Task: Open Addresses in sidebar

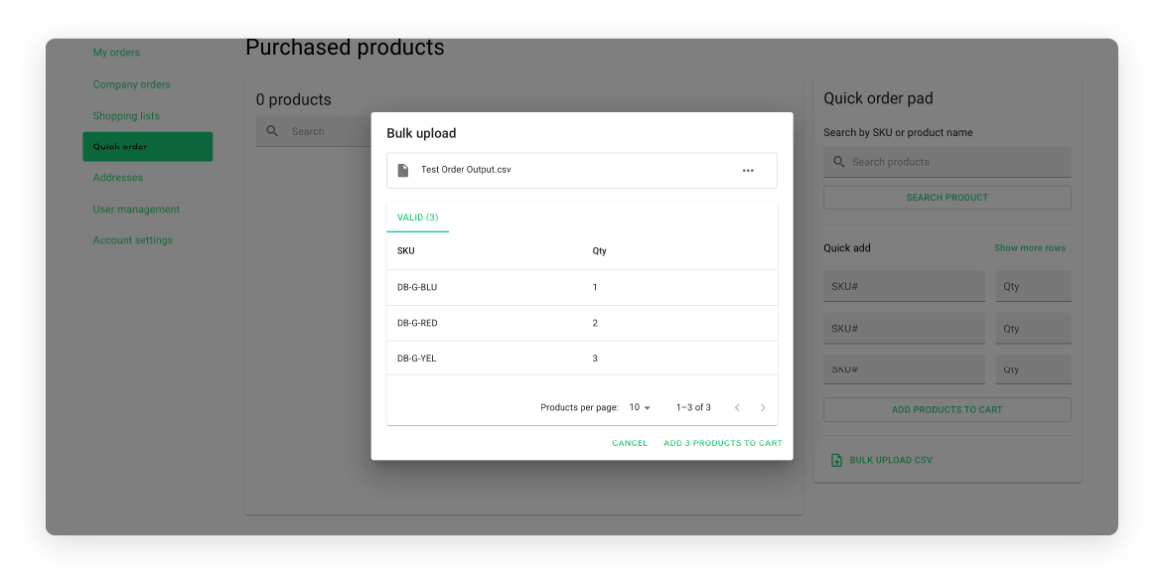Action: (118, 178)
